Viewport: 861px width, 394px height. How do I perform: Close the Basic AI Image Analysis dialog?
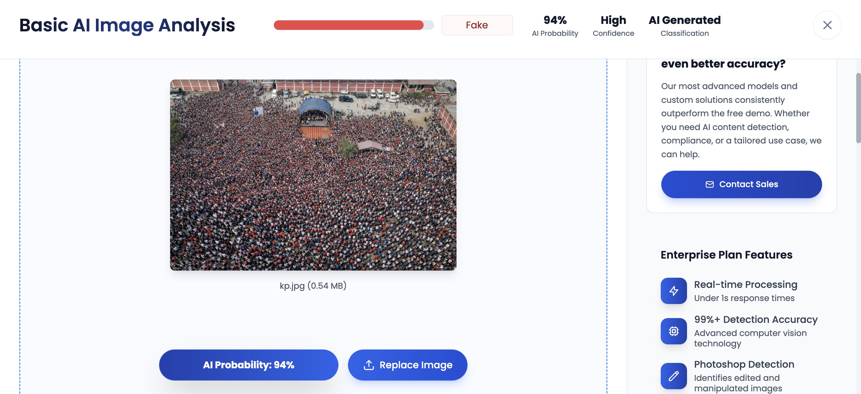[x=827, y=25]
